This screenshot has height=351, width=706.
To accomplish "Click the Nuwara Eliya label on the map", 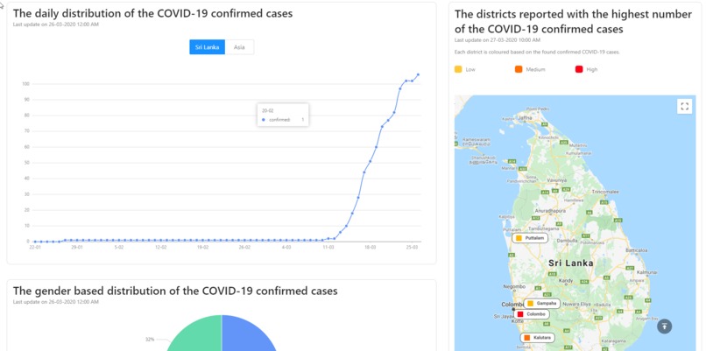I will point(575,304).
